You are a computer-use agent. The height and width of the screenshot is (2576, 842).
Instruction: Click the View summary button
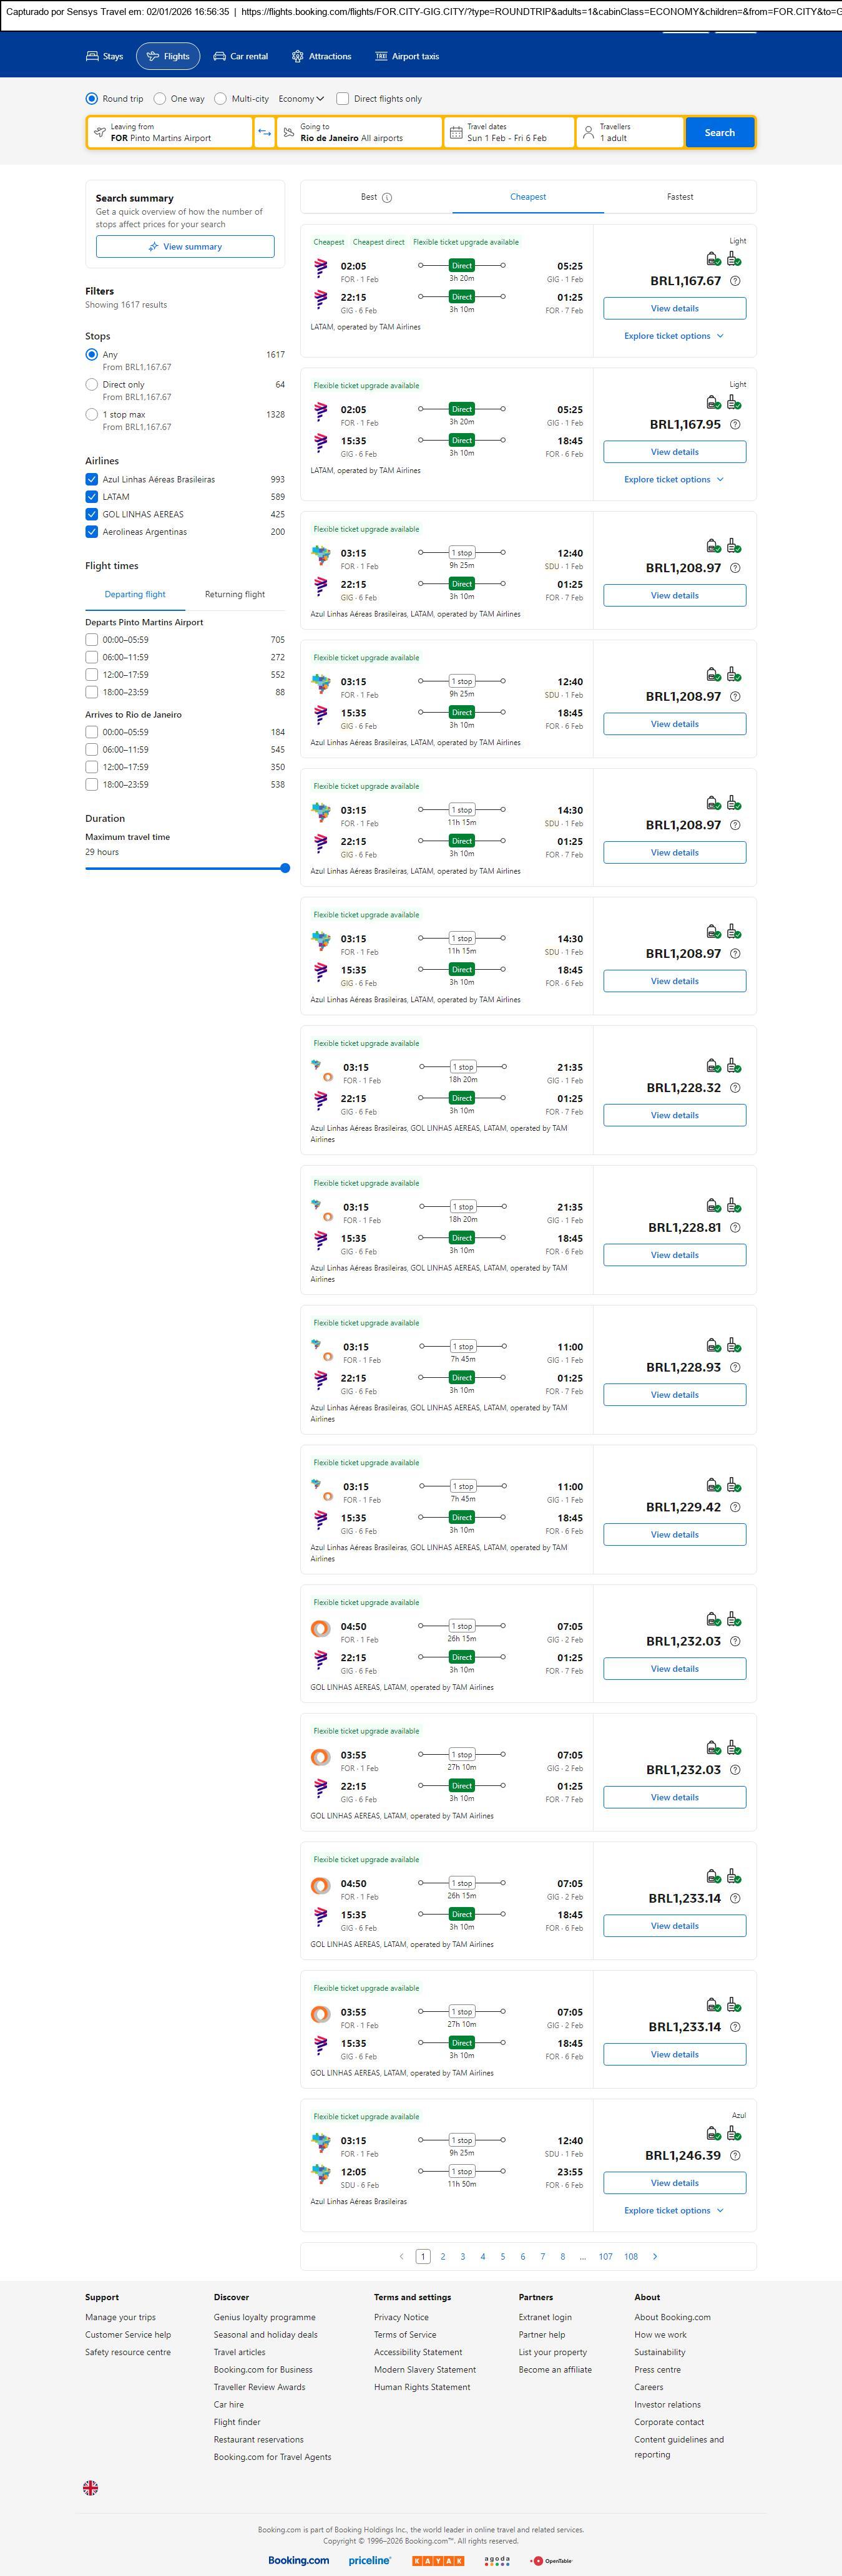pos(185,247)
